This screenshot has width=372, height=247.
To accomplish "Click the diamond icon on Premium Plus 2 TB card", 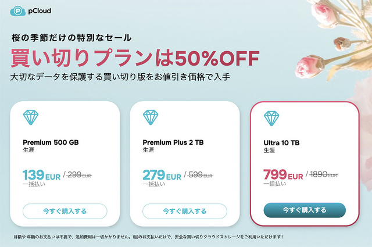I will [151, 118].
